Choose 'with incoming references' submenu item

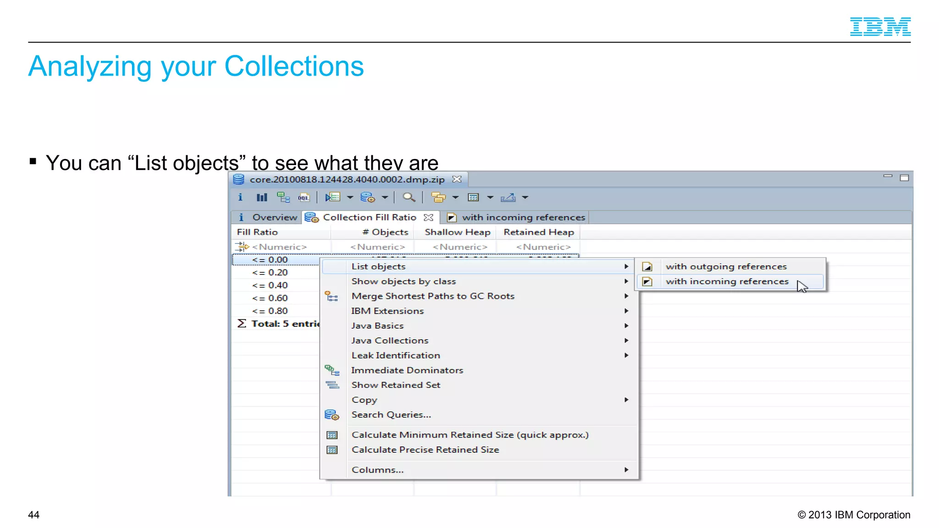[730, 281]
